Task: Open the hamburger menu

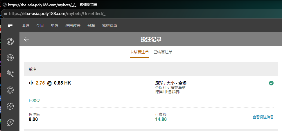Action: pyautogui.click(x=10, y=25)
